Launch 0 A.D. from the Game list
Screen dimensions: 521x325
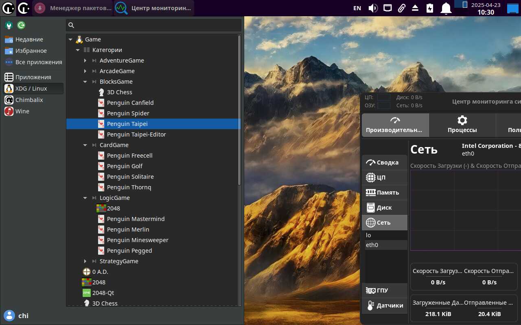[100, 272]
